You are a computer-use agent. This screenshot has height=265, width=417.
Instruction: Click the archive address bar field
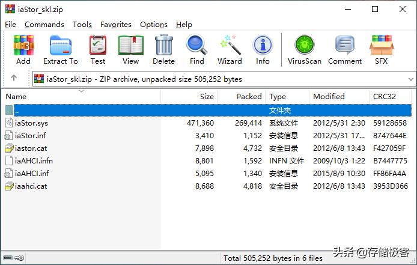point(224,79)
